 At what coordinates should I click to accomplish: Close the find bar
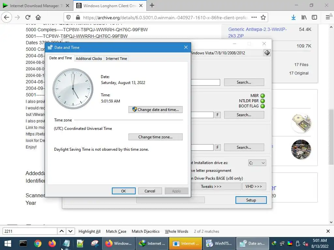click(x=328, y=231)
